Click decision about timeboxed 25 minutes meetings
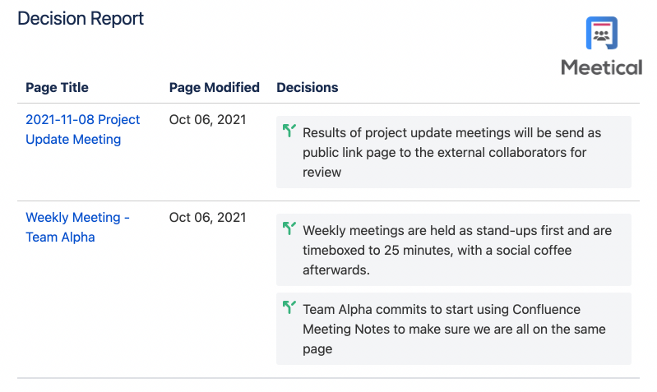This screenshot has height=392, width=657. [x=454, y=250]
